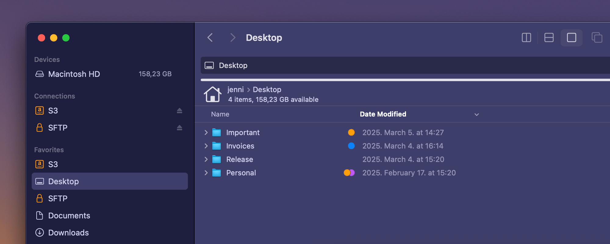
Task: Go to jenni in the breadcrumb path
Action: [x=235, y=90]
